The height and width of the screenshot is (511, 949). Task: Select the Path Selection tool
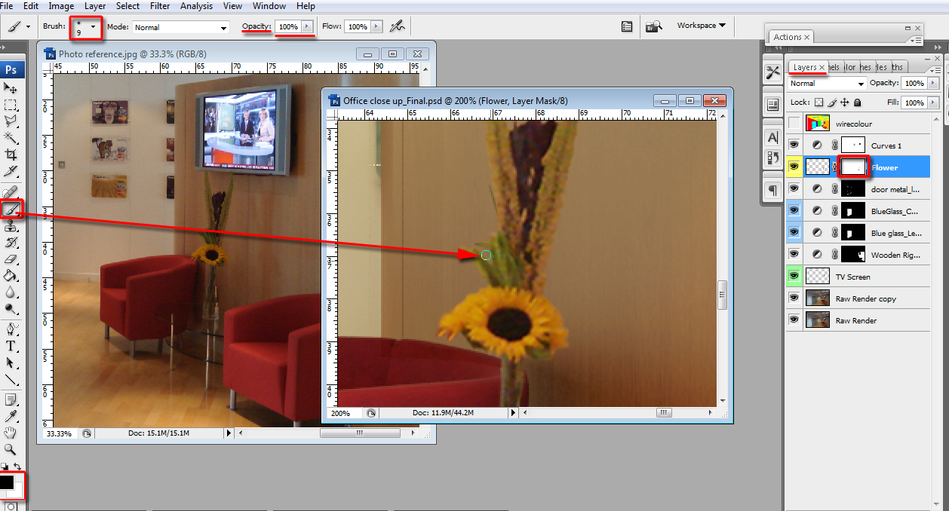click(11, 363)
